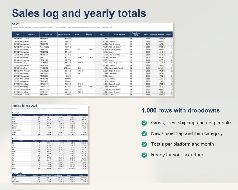The image size is (238, 190).
Task: Click the 'Totales del año 2026' title
Action: pos(24,106)
